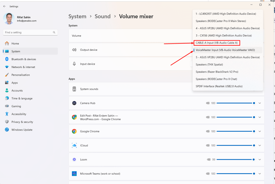Mute the Edit Post Chrome tab volume
Image resolution: width=275 pixels, height=184 pixels.
pos(208,117)
